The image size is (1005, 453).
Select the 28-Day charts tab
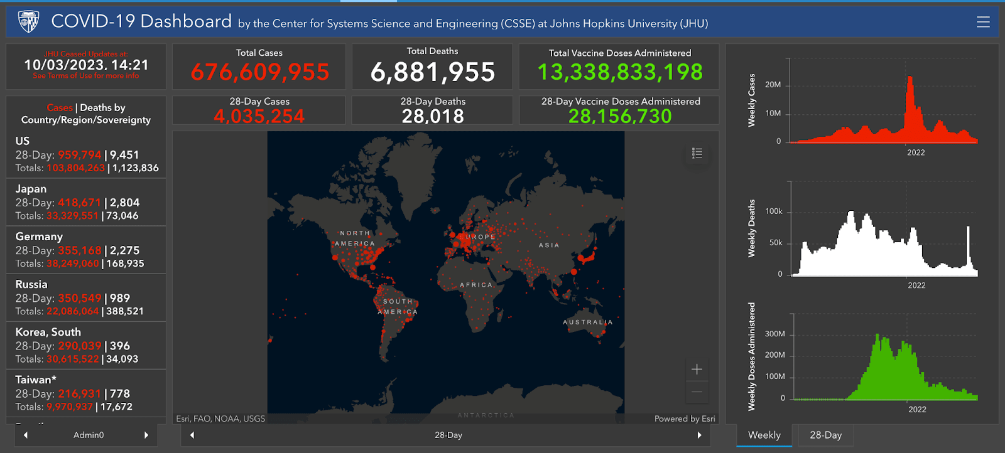pos(825,435)
